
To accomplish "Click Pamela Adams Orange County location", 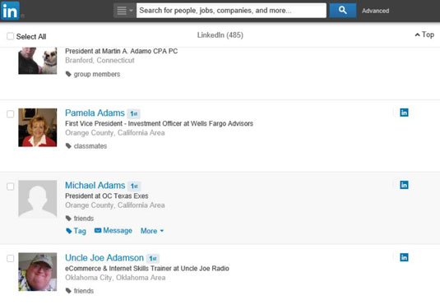I will pos(115,132).
